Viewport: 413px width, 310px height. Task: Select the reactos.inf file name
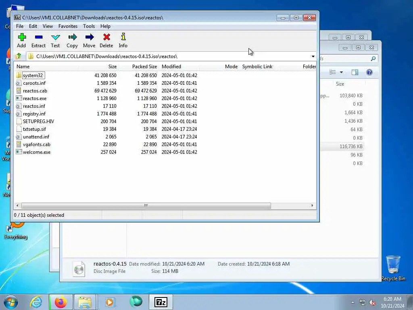pyautogui.click(x=34, y=106)
